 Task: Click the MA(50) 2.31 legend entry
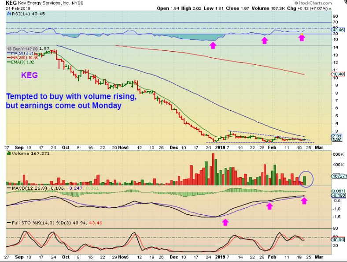(x=20, y=53)
